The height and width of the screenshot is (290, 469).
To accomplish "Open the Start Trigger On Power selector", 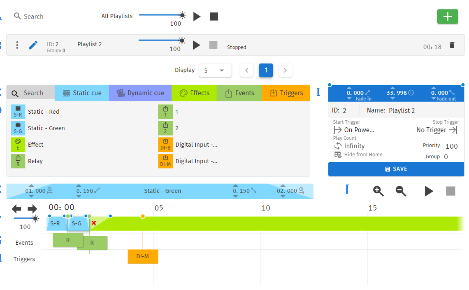I will pyautogui.click(x=354, y=130).
